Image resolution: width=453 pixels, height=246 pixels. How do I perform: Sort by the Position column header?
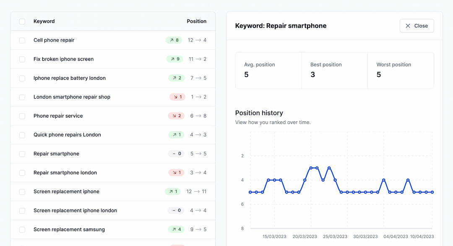tap(196, 21)
